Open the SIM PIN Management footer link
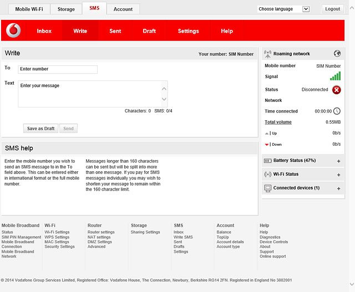 tap(21, 237)
